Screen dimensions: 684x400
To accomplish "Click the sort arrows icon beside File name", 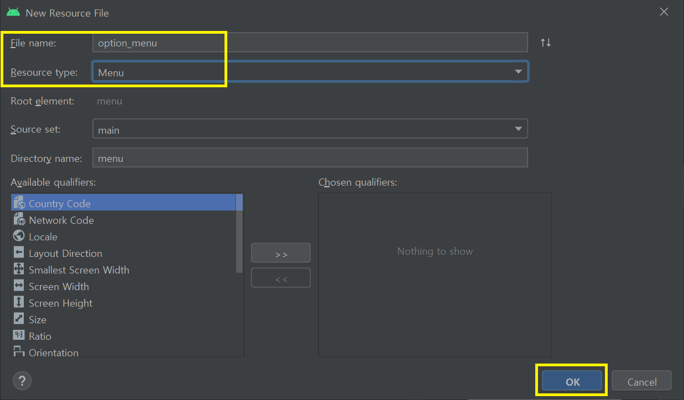I will [x=546, y=43].
